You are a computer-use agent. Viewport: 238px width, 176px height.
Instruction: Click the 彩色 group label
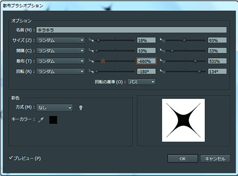click(15, 98)
